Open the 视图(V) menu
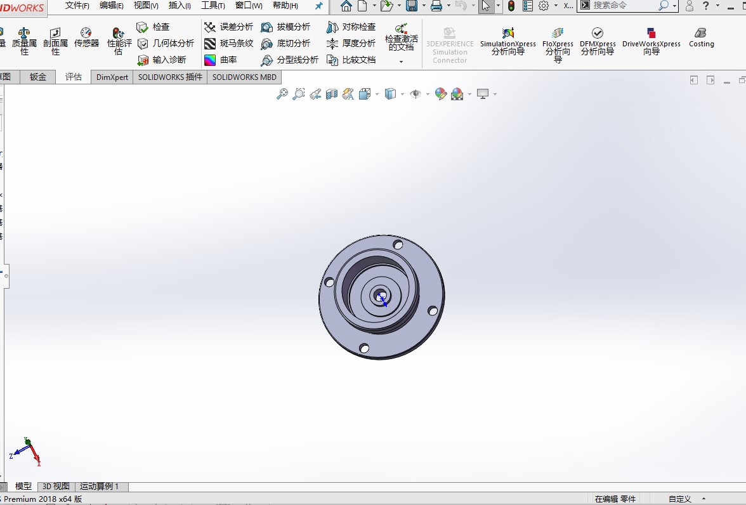The width and height of the screenshot is (746, 505). click(146, 6)
